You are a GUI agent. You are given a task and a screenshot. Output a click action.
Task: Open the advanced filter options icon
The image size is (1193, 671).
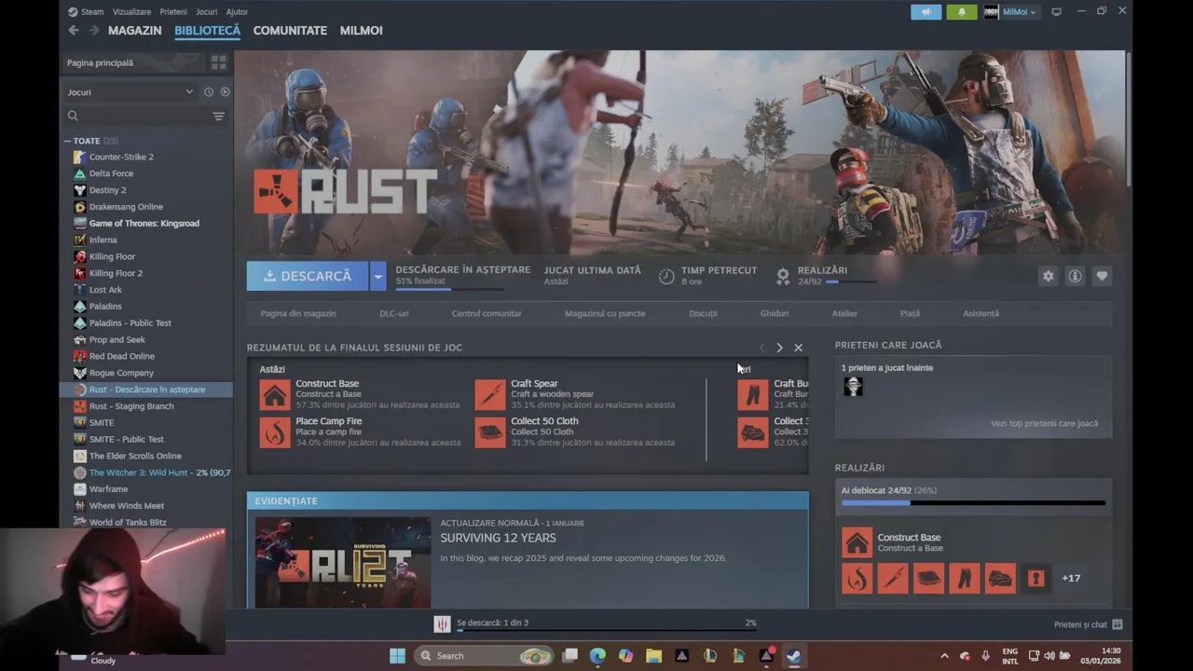click(218, 116)
